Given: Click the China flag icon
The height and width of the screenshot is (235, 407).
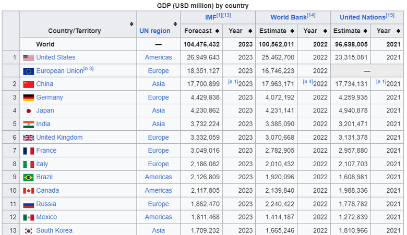Looking at the screenshot, I should (x=29, y=84).
